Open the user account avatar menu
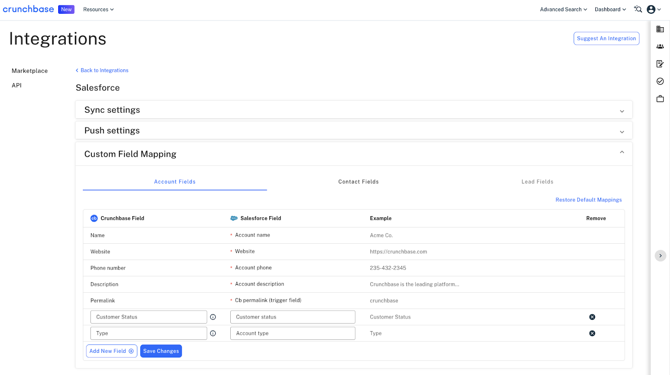 pos(654,9)
